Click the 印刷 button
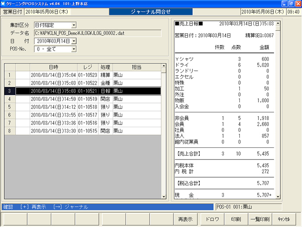The image size is (302, 227). [236, 219]
